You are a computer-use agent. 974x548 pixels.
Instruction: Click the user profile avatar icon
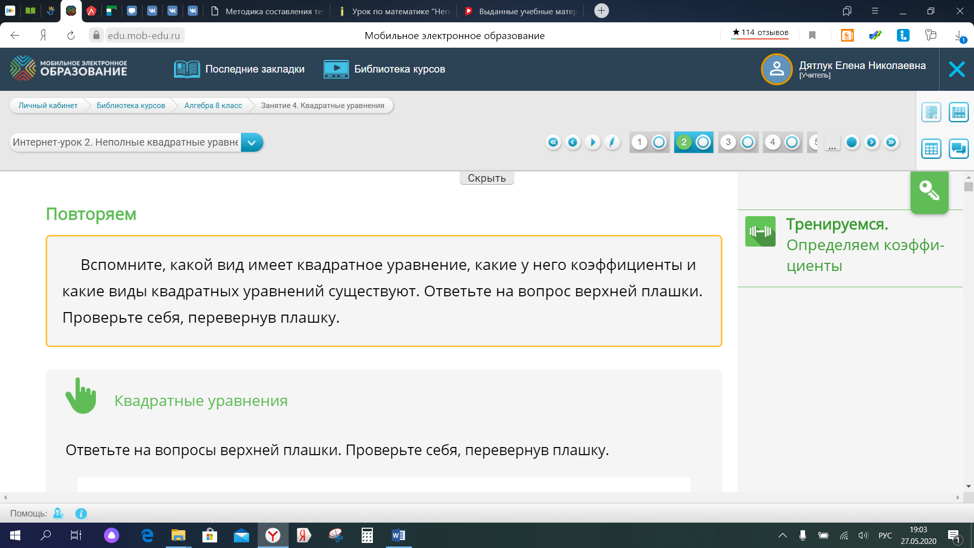(x=776, y=69)
